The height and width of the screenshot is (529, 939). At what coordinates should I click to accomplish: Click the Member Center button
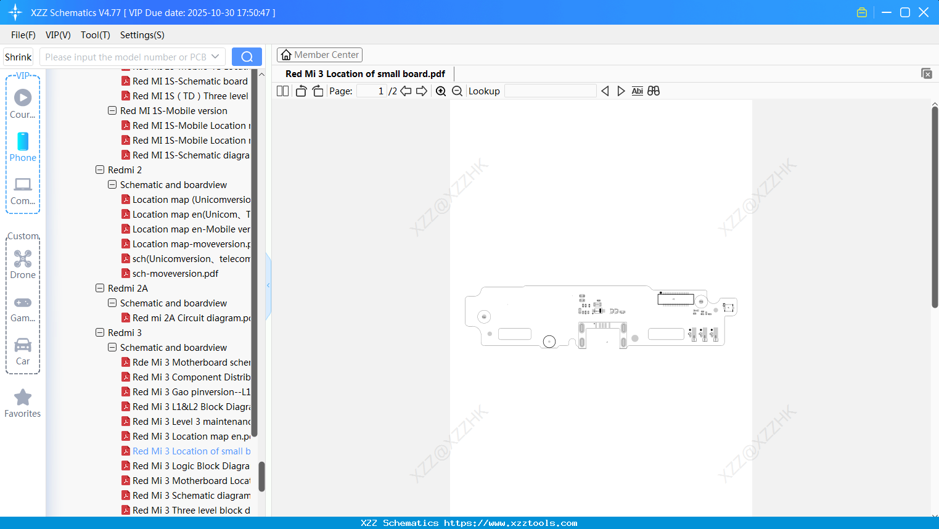pyautogui.click(x=319, y=54)
